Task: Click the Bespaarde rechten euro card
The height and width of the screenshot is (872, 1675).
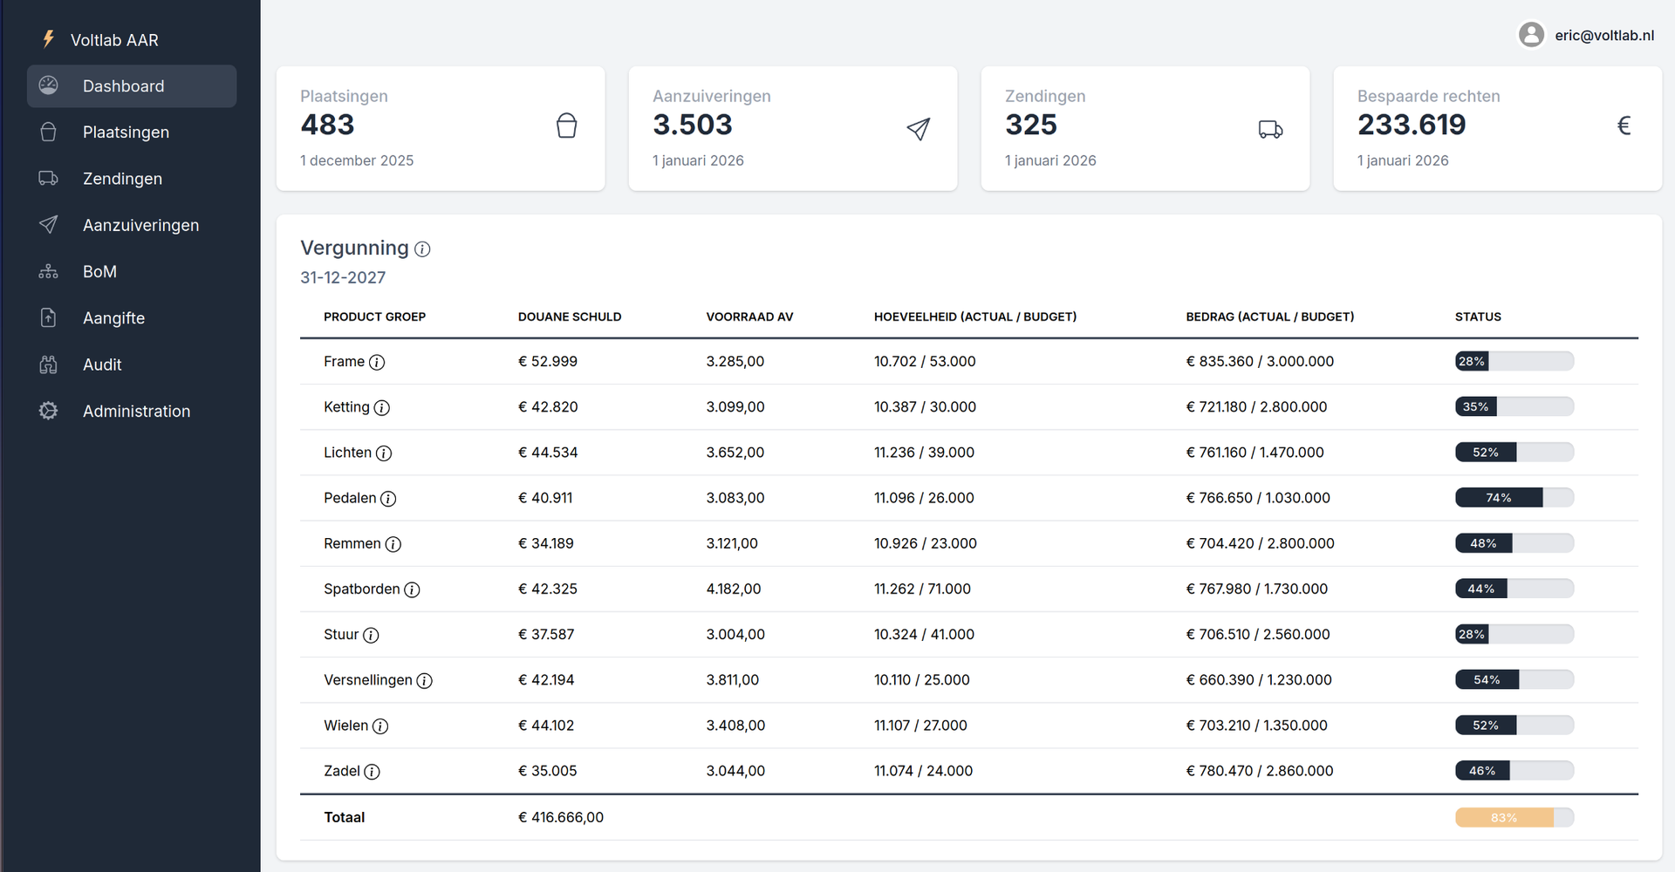Action: click(1496, 128)
